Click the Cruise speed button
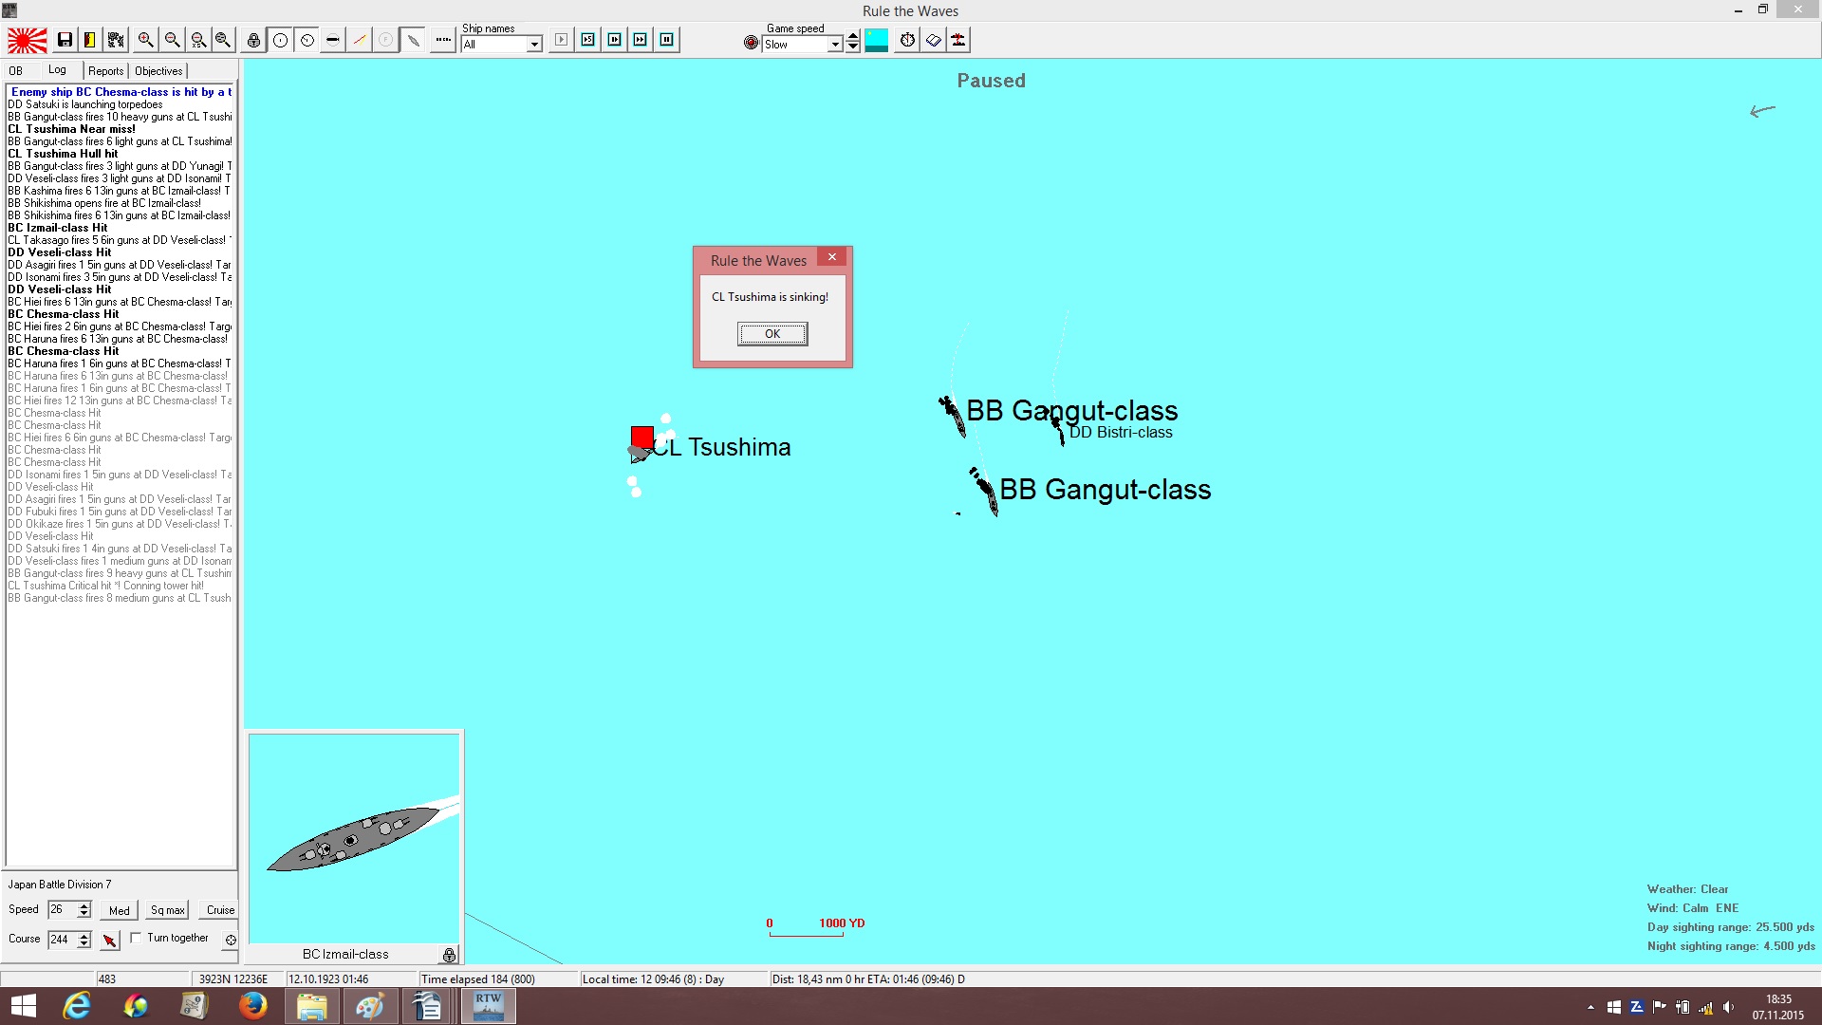1822x1025 pixels. (220, 910)
